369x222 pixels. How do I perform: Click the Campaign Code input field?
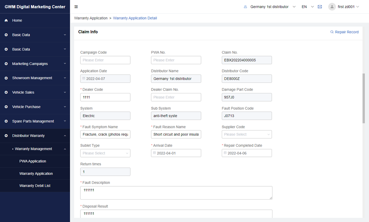pos(105,60)
